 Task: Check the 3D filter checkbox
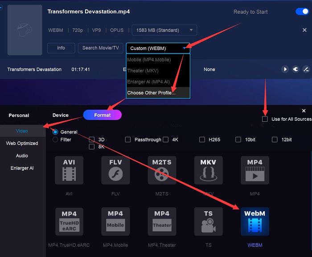(92, 140)
